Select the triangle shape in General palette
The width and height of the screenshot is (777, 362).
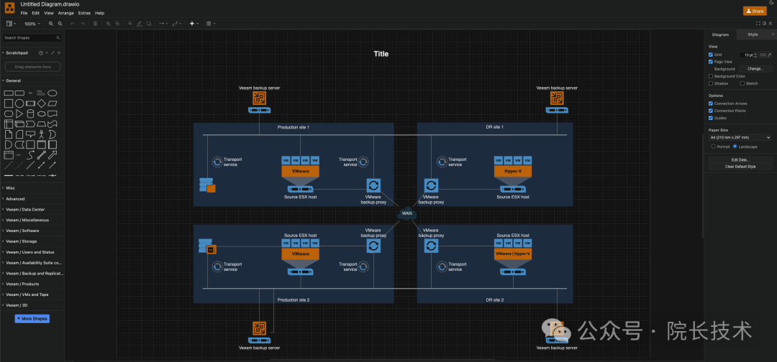click(19, 113)
